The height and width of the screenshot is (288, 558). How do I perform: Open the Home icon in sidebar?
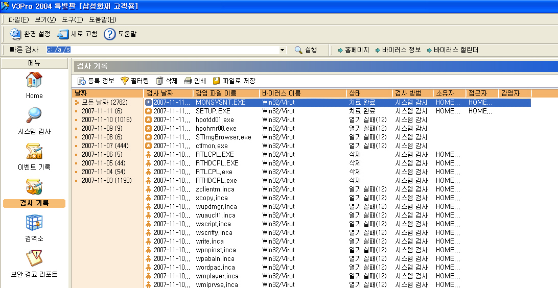(x=34, y=80)
